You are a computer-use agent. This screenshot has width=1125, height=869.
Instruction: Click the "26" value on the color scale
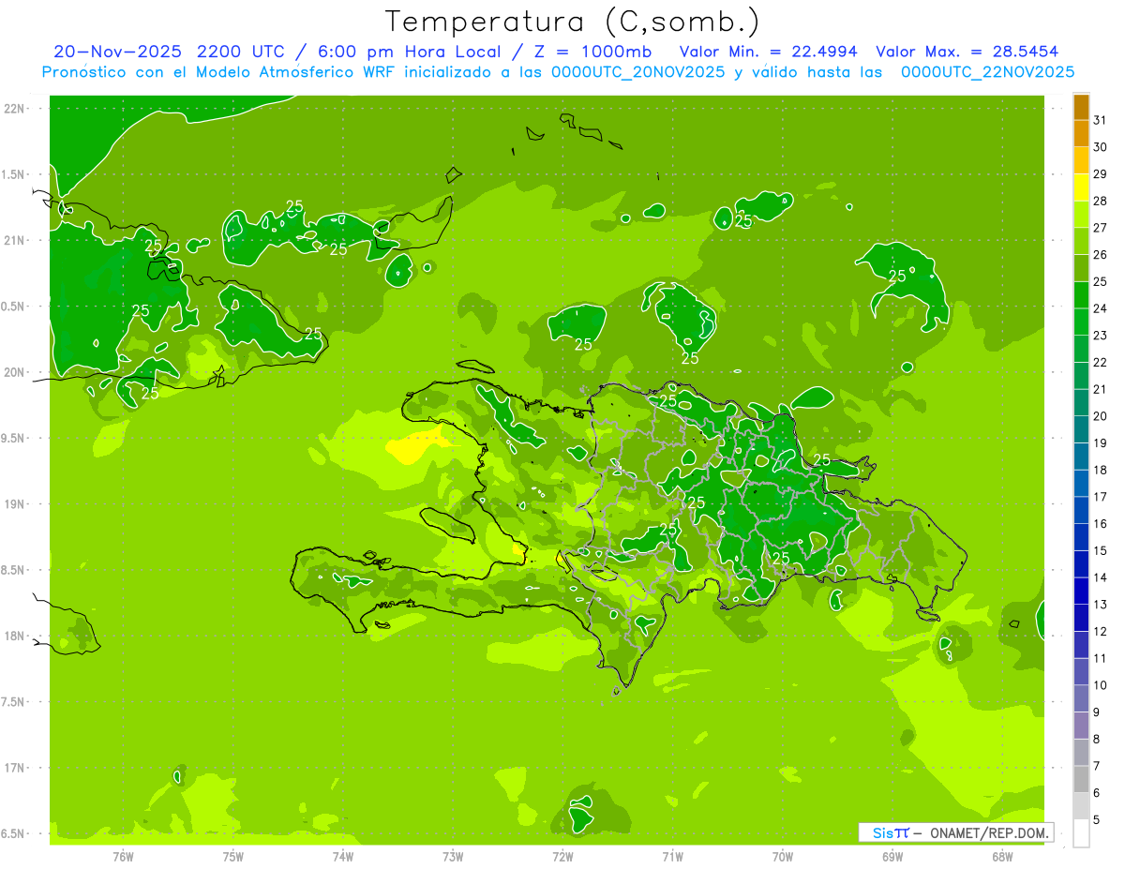1100,254
